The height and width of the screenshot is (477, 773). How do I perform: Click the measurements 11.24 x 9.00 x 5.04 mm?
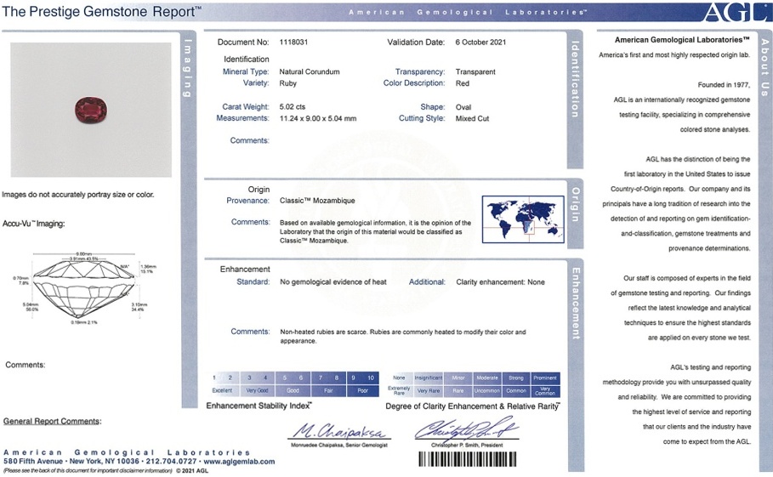(318, 119)
